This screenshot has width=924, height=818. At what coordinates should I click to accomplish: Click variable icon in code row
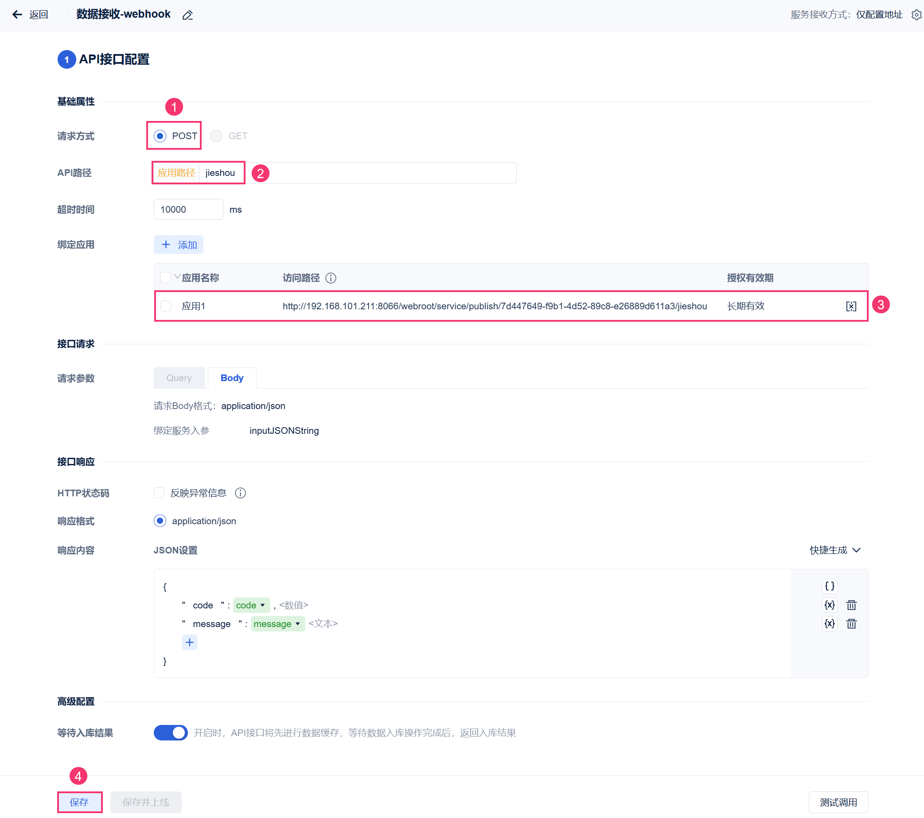830,605
